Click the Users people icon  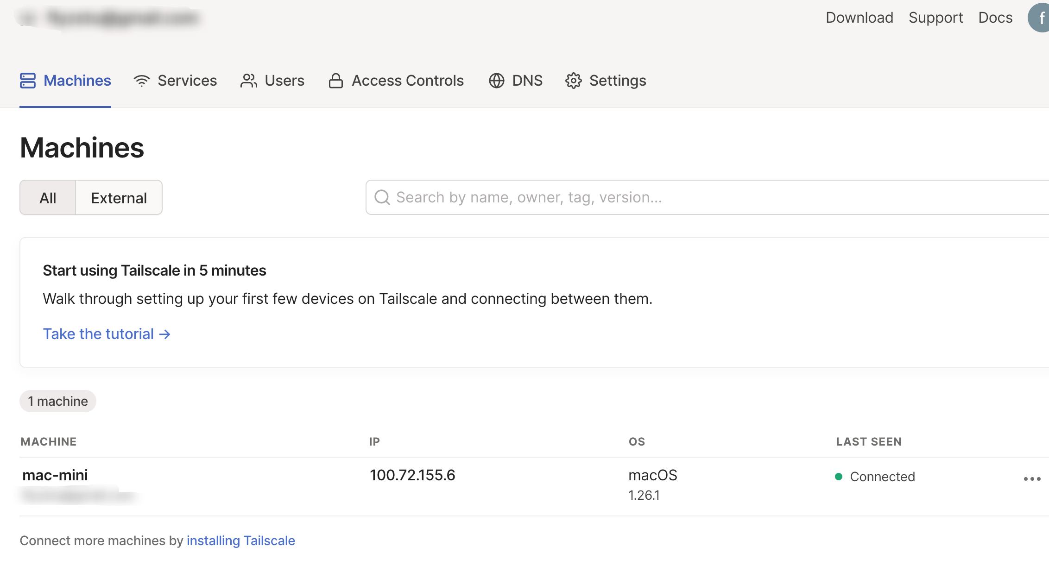(249, 81)
